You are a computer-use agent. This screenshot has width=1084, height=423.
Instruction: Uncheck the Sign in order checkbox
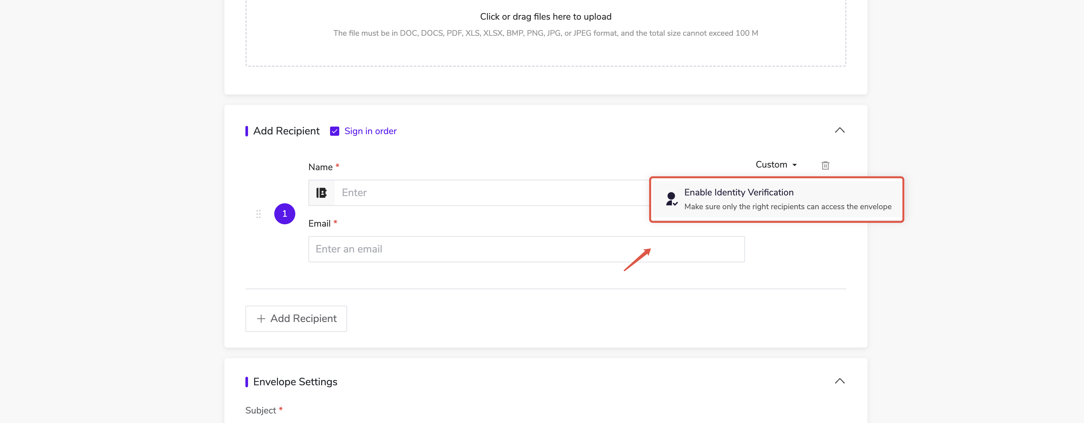pyautogui.click(x=335, y=131)
